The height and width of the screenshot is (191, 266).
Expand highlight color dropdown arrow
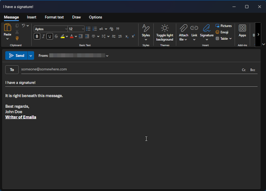[x=67, y=36]
